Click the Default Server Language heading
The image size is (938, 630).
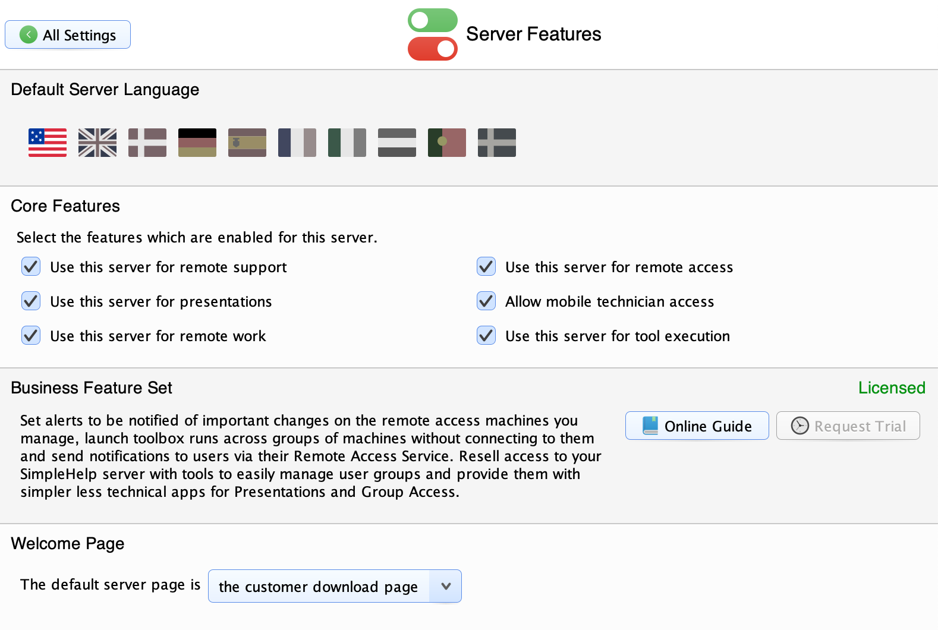tap(105, 90)
